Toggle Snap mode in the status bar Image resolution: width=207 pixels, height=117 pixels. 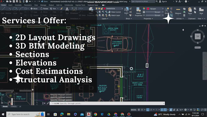[x=142, y=110]
